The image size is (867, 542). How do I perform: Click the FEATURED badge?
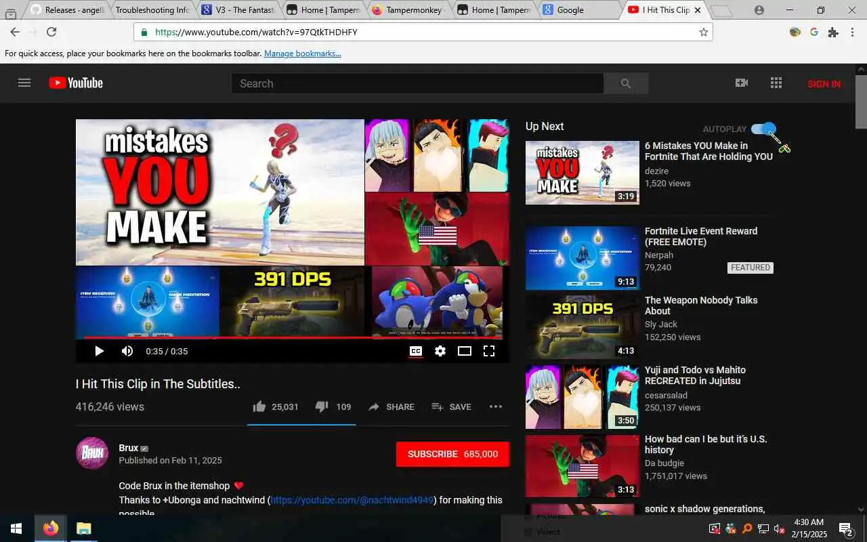[x=750, y=268]
